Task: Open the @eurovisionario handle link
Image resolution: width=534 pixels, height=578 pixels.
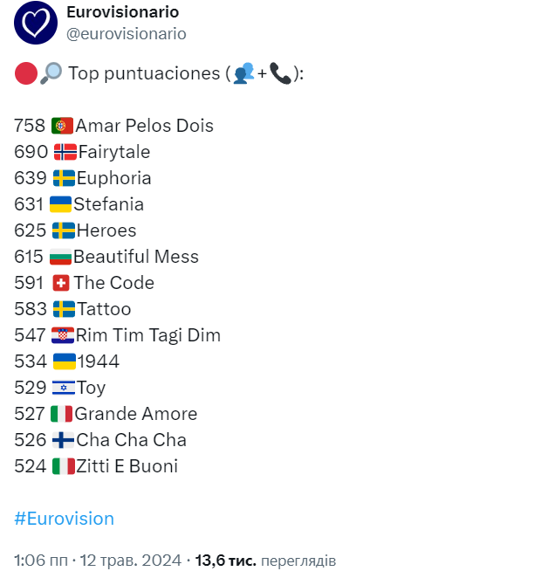Action: click(126, 33)
